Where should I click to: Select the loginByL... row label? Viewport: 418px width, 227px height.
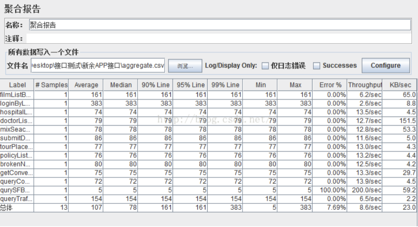pos(17,103)
